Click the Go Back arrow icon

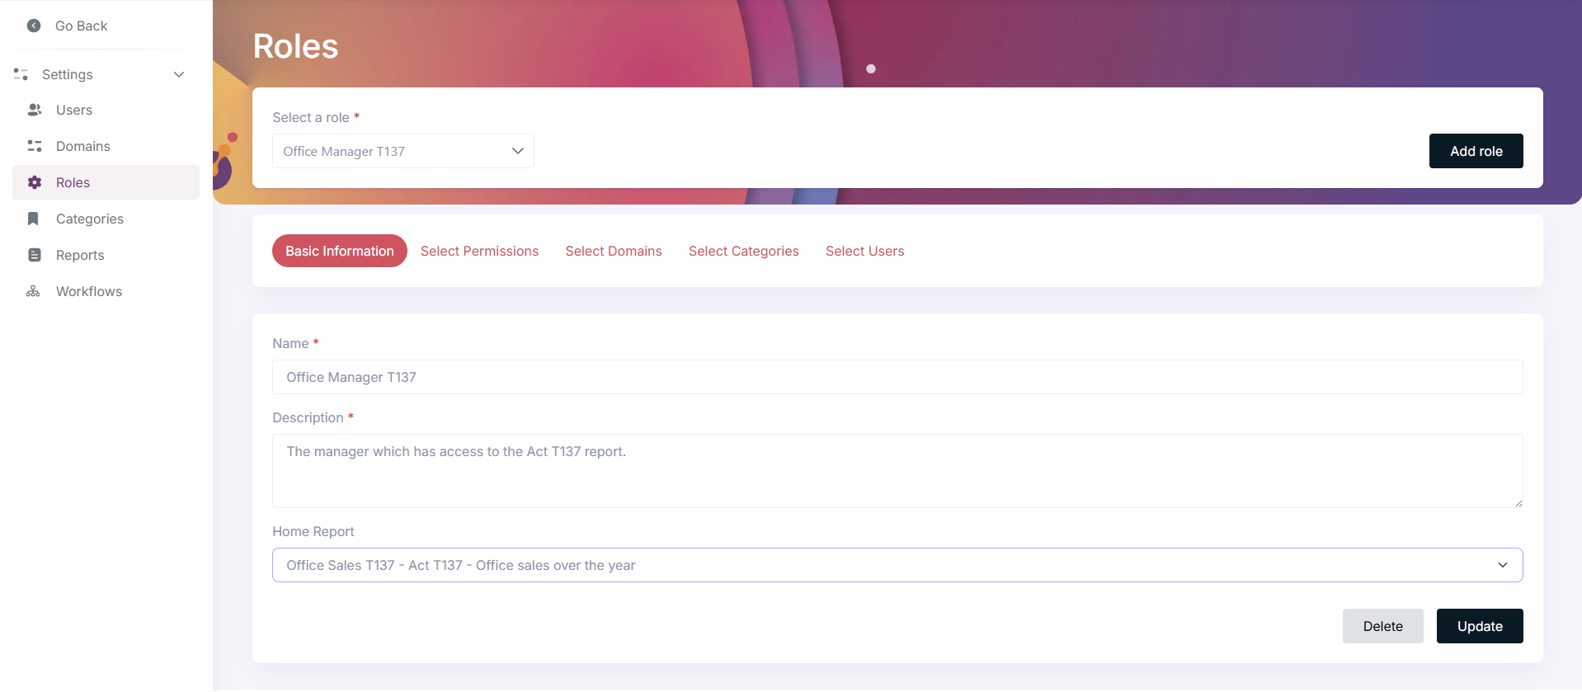(x=34, y=26)
